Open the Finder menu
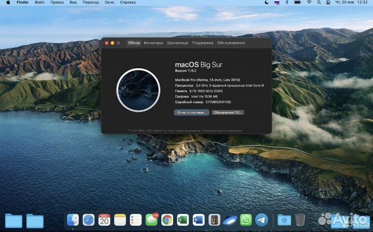Image resolution: width=373 pixels, height=232 pixels. coord(23,3)
